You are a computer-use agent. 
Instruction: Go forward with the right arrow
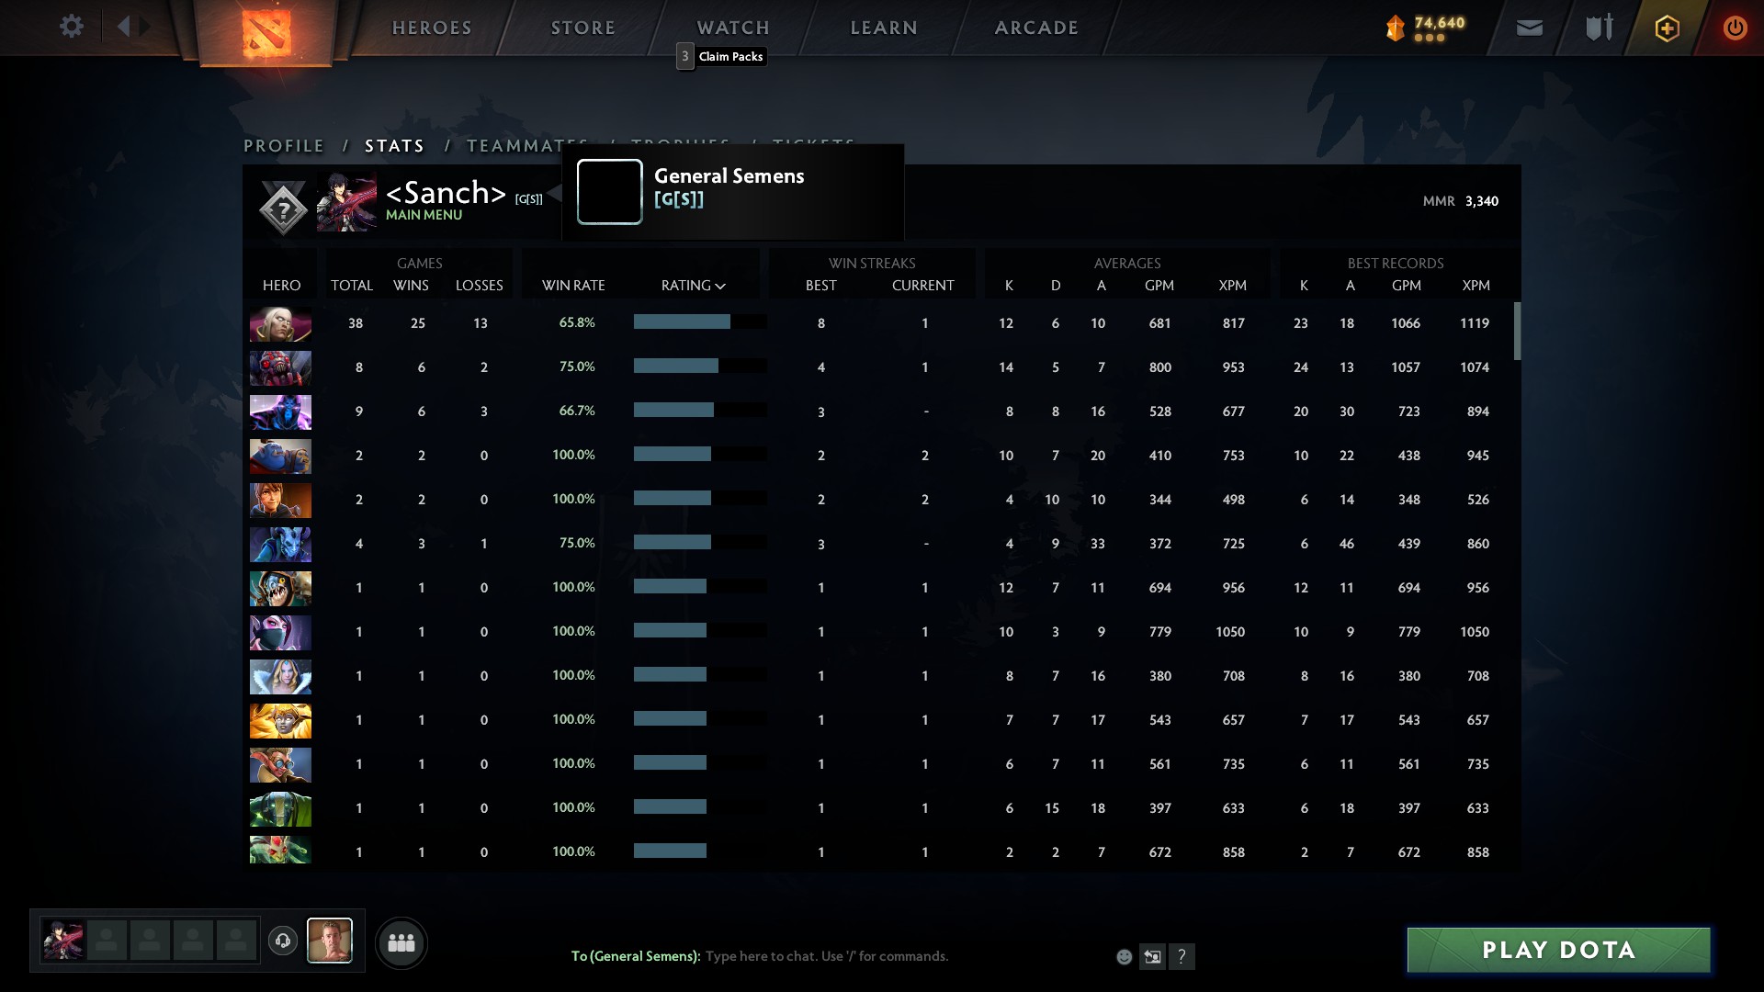[145, 26]
